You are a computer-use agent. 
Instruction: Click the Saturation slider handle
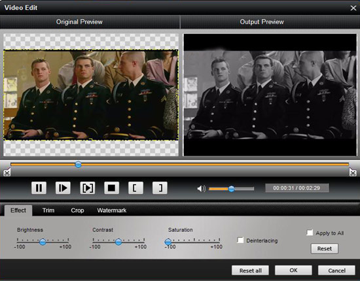click(x=168, y=242)
